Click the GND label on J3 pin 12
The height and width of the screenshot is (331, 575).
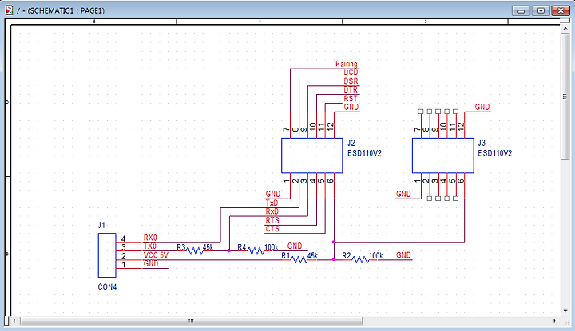pos(482,107)
